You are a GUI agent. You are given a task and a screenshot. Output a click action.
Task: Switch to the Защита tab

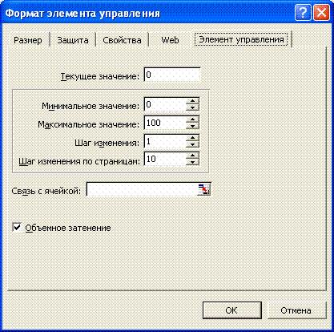73,40
